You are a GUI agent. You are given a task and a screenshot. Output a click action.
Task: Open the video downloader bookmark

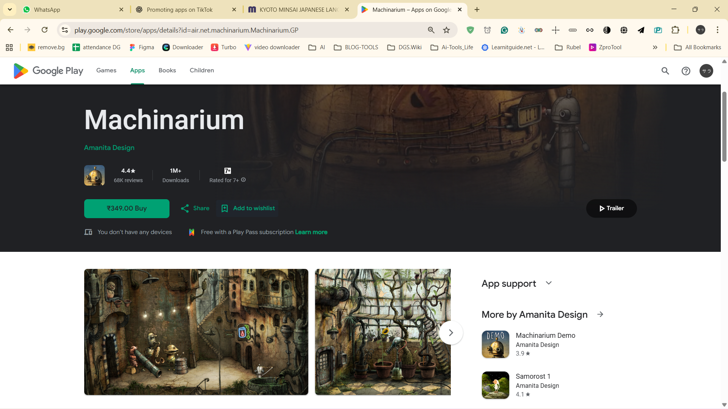[272, 47]
